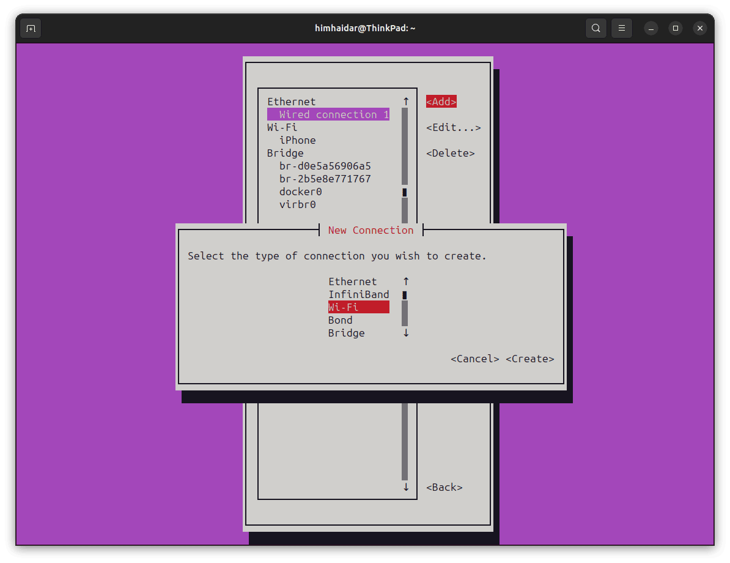Cancel the New Connection dialog
730x563 pixels.
(474, 359)
